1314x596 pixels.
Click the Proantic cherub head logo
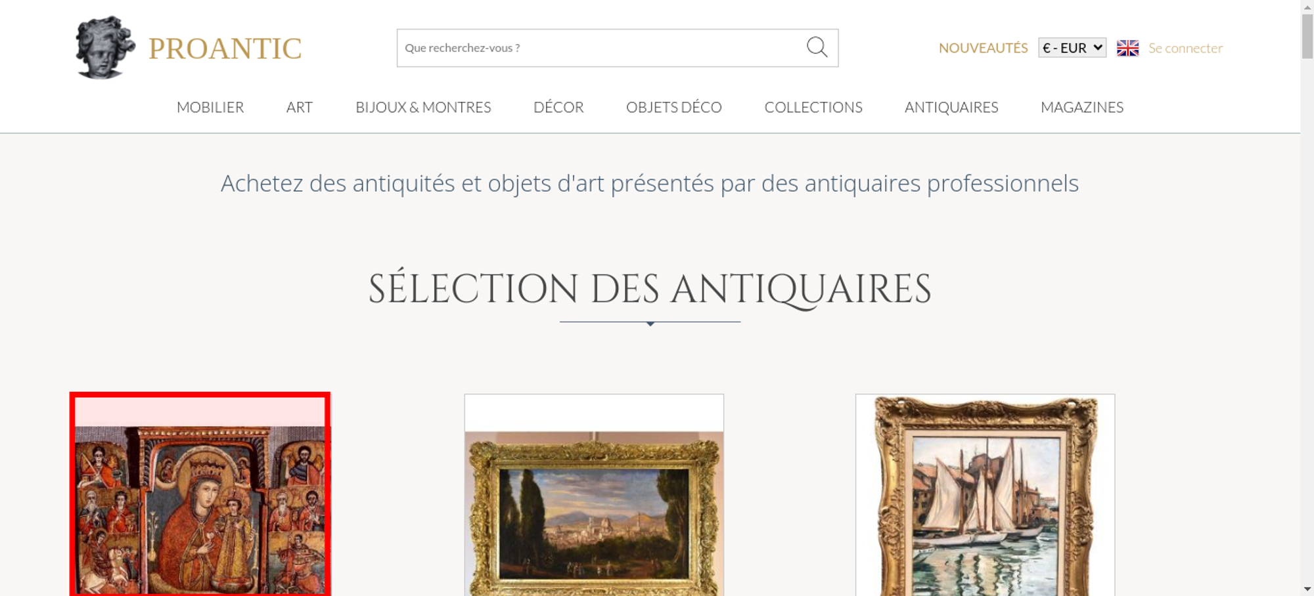105,48
